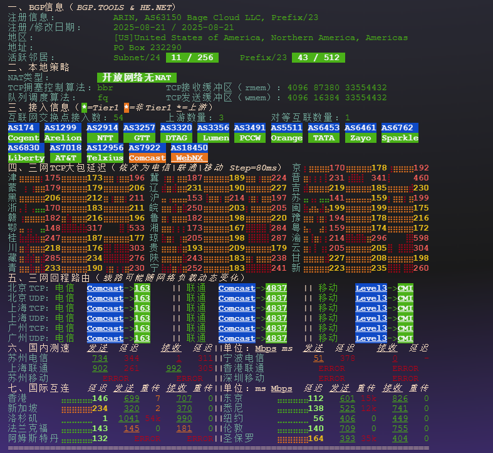Click 4837 badge in 广州 UDP 联通 row
The image size is (493, 453).
(x=276, y=338)
